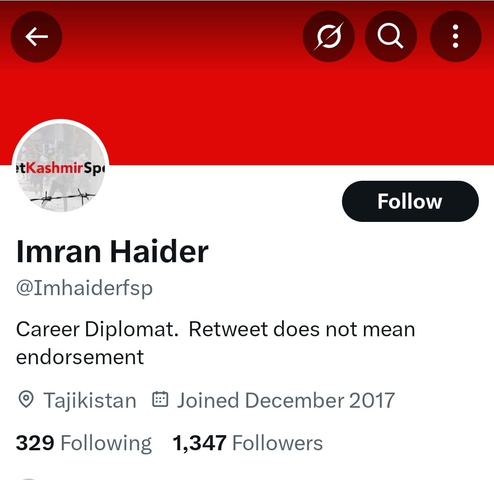Viewport: 494px width, 480px height.
Task: Tap the @Imhaiderfsp handle
Action: click(84, 288)
